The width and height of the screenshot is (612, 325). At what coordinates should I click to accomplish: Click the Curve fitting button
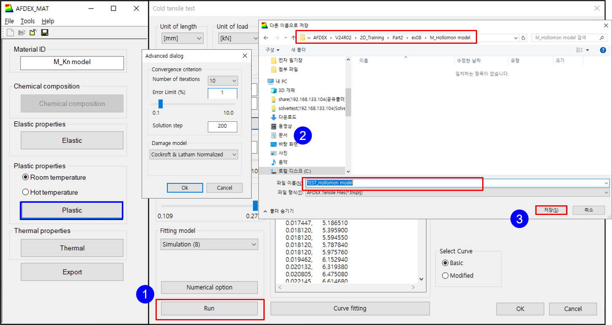pos(350,309)
